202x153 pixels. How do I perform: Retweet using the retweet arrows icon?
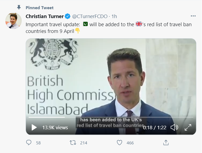(73, 142)
